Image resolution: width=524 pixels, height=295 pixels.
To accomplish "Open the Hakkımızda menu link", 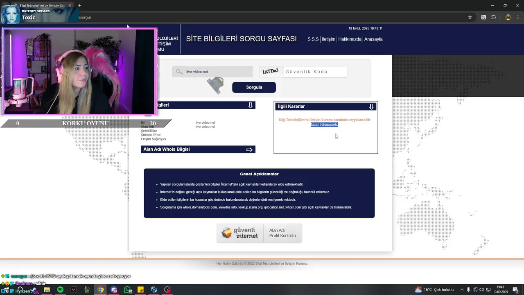I will [x=350, y=39].
